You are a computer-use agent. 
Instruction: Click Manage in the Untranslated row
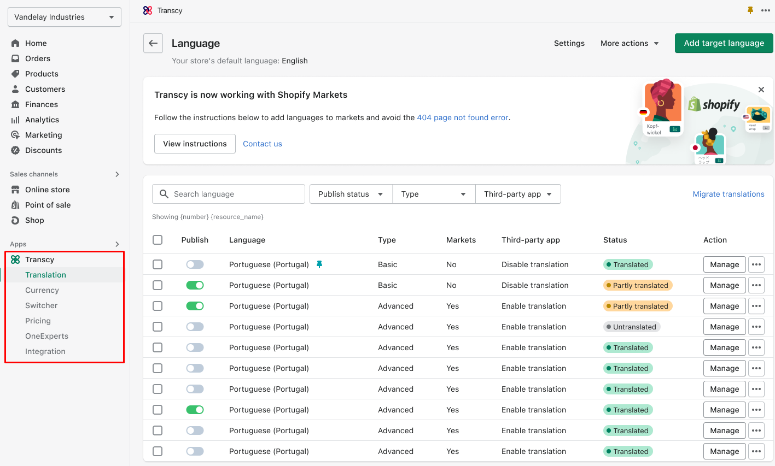[x=725, y=327]
